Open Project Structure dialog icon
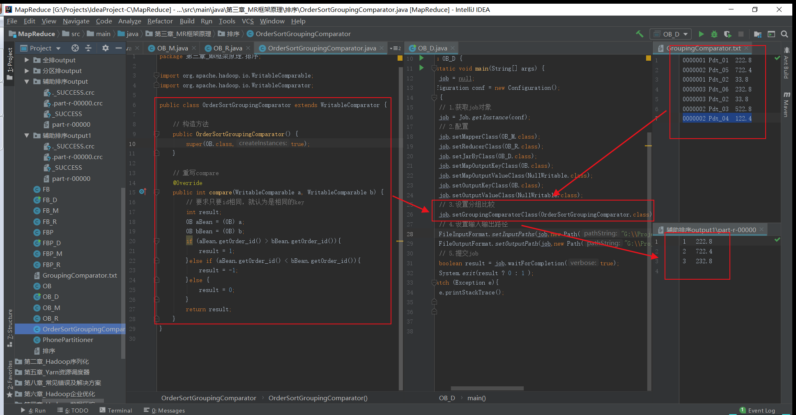 (758, 34)
